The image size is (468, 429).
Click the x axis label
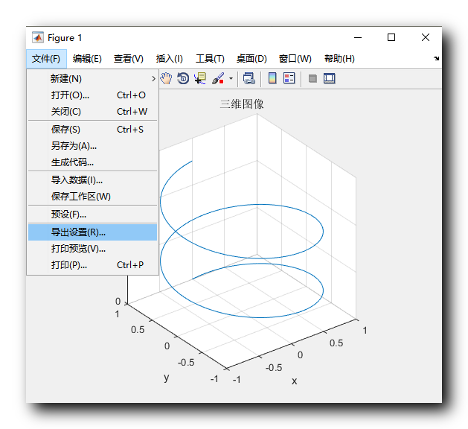coord(295,381)
